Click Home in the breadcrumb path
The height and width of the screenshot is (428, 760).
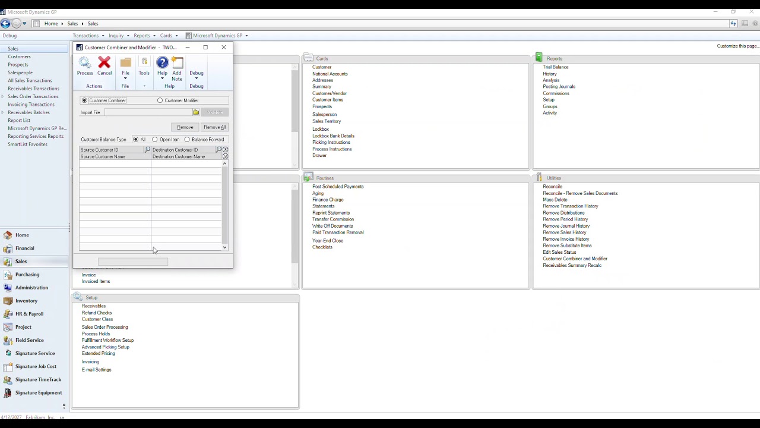tap(51, 24)
